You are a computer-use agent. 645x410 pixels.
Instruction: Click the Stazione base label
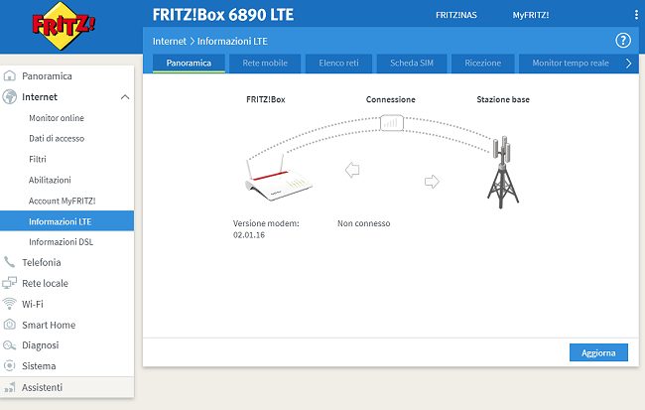coord(503,99)
